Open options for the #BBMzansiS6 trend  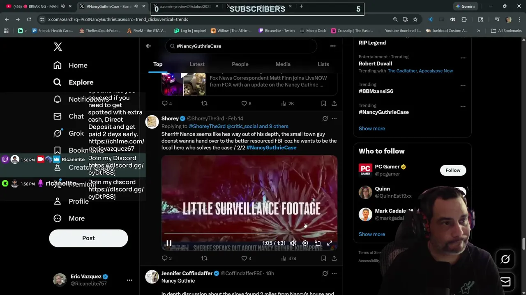click(463, 86)
